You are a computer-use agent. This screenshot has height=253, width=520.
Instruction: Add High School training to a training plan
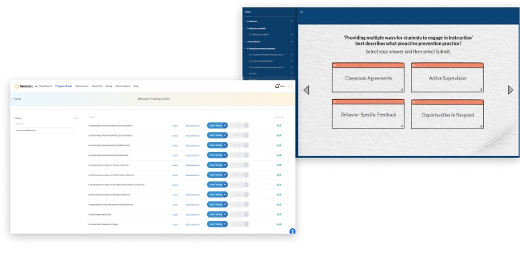(192, 155)
